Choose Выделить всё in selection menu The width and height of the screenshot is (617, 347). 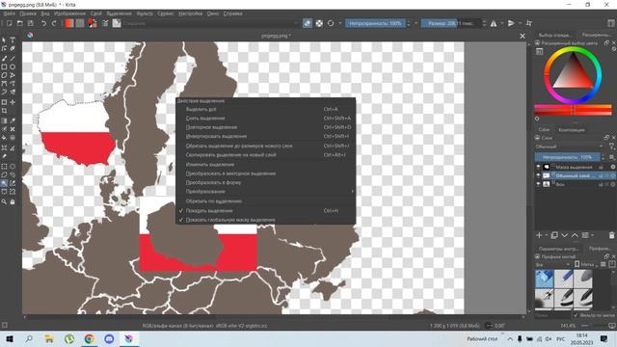click(201, 109)
